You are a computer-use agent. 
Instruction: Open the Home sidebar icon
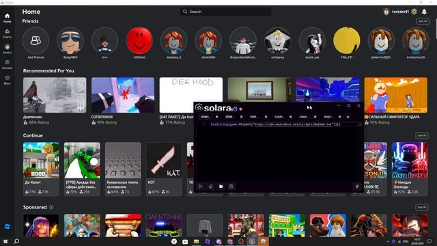click(x=8, y=18)
